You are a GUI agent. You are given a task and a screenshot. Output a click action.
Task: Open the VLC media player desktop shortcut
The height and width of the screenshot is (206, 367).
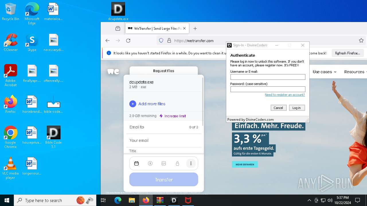pos(11,168)
